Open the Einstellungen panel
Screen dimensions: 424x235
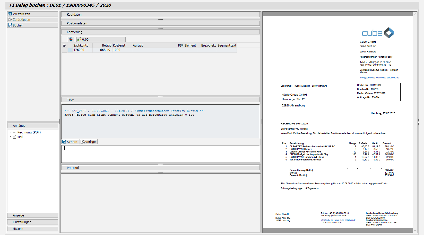[32, 222]
